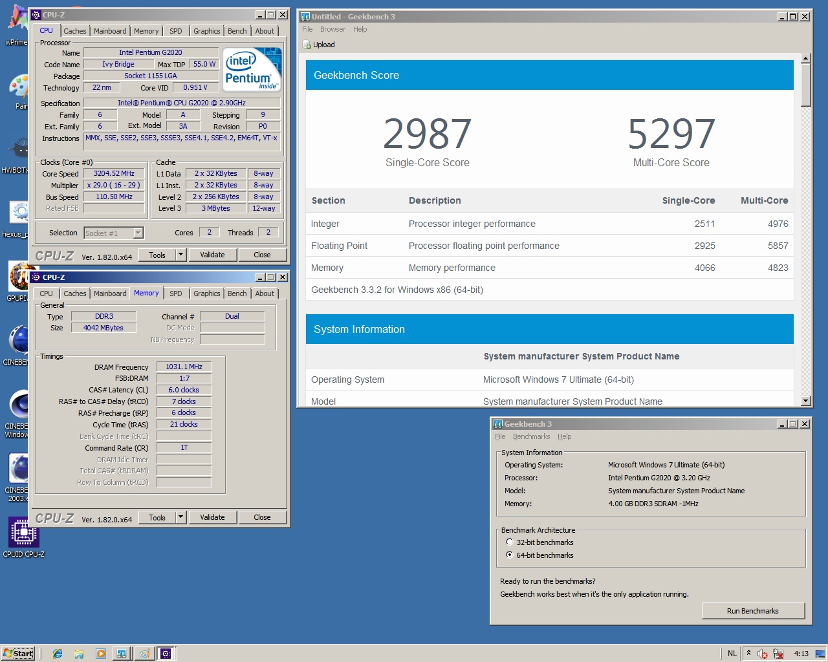
Task: Click the Untitled - Geekbench 3 title icon
Action: click(305, 16)
